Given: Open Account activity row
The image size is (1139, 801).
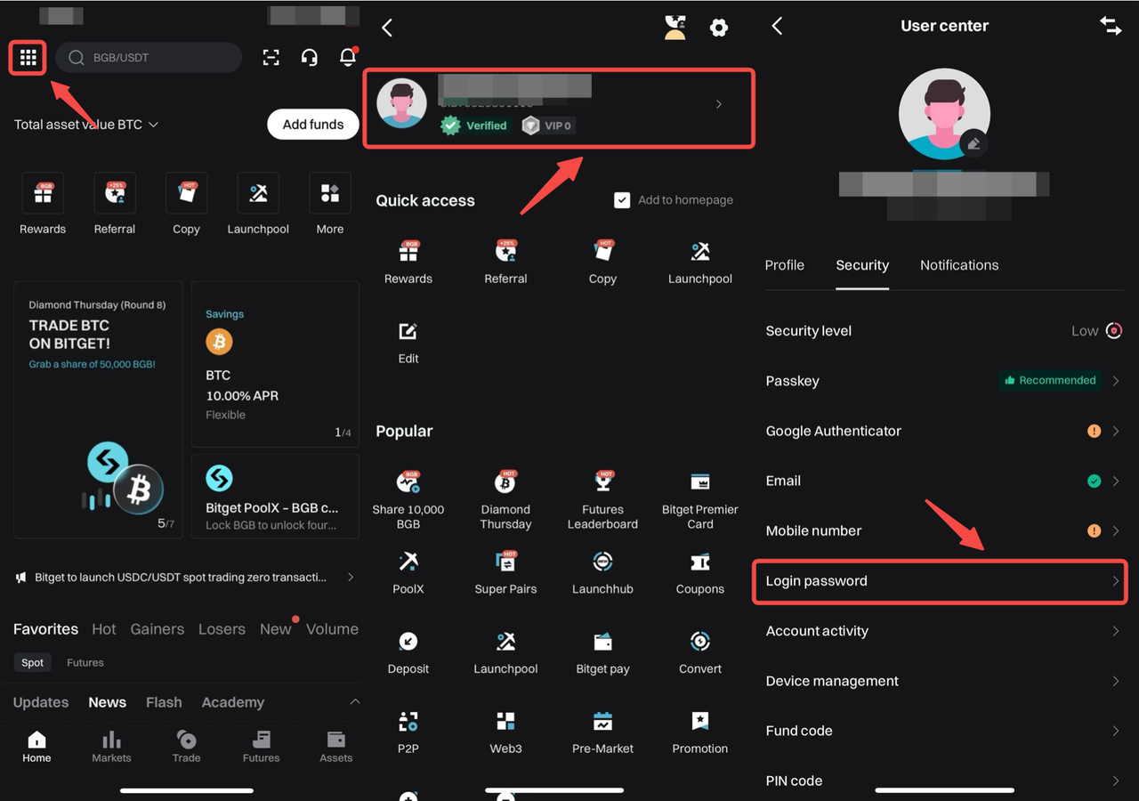Looking at the screenshot, I should click(944, 631).
